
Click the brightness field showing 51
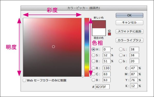pyautogui.click(x=107, y=61)
